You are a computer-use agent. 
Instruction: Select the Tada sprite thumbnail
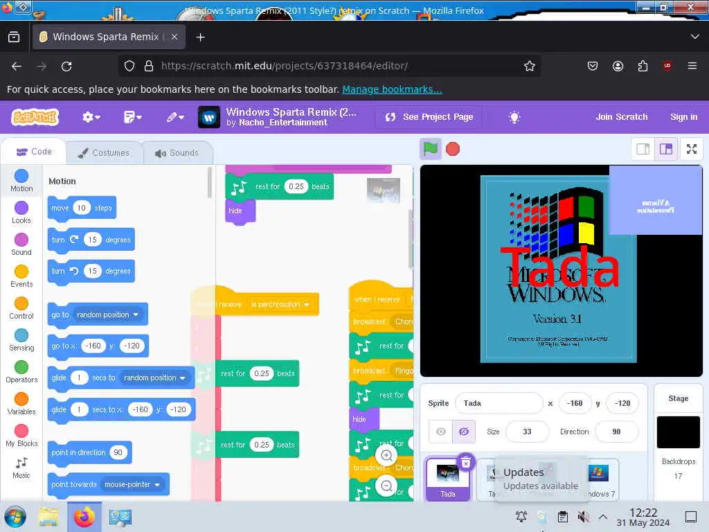(x=448, y=479)
